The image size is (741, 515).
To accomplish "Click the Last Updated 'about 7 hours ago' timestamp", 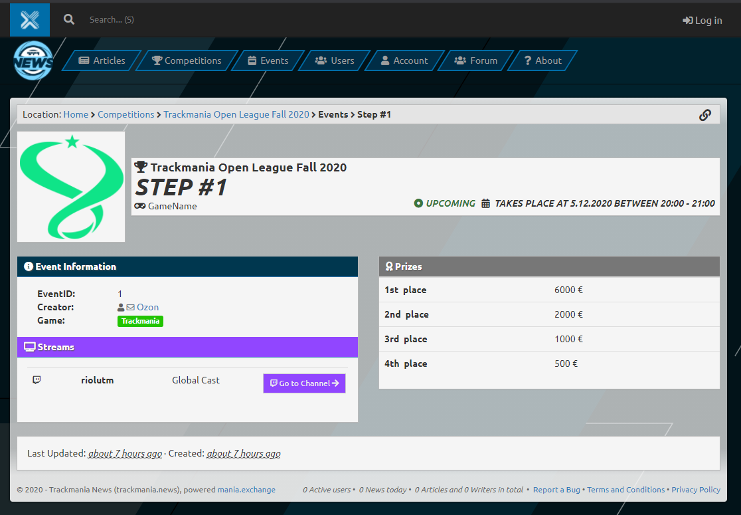I will 125,453.
